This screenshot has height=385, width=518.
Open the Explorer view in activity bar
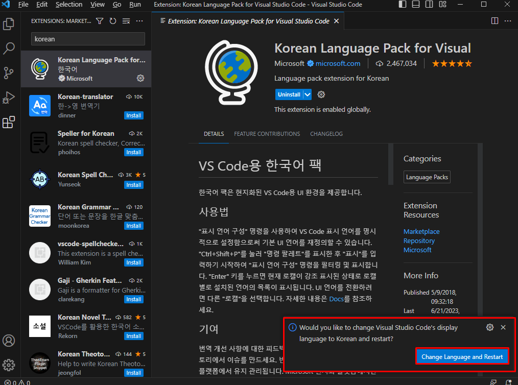click(x=9, y=24)
